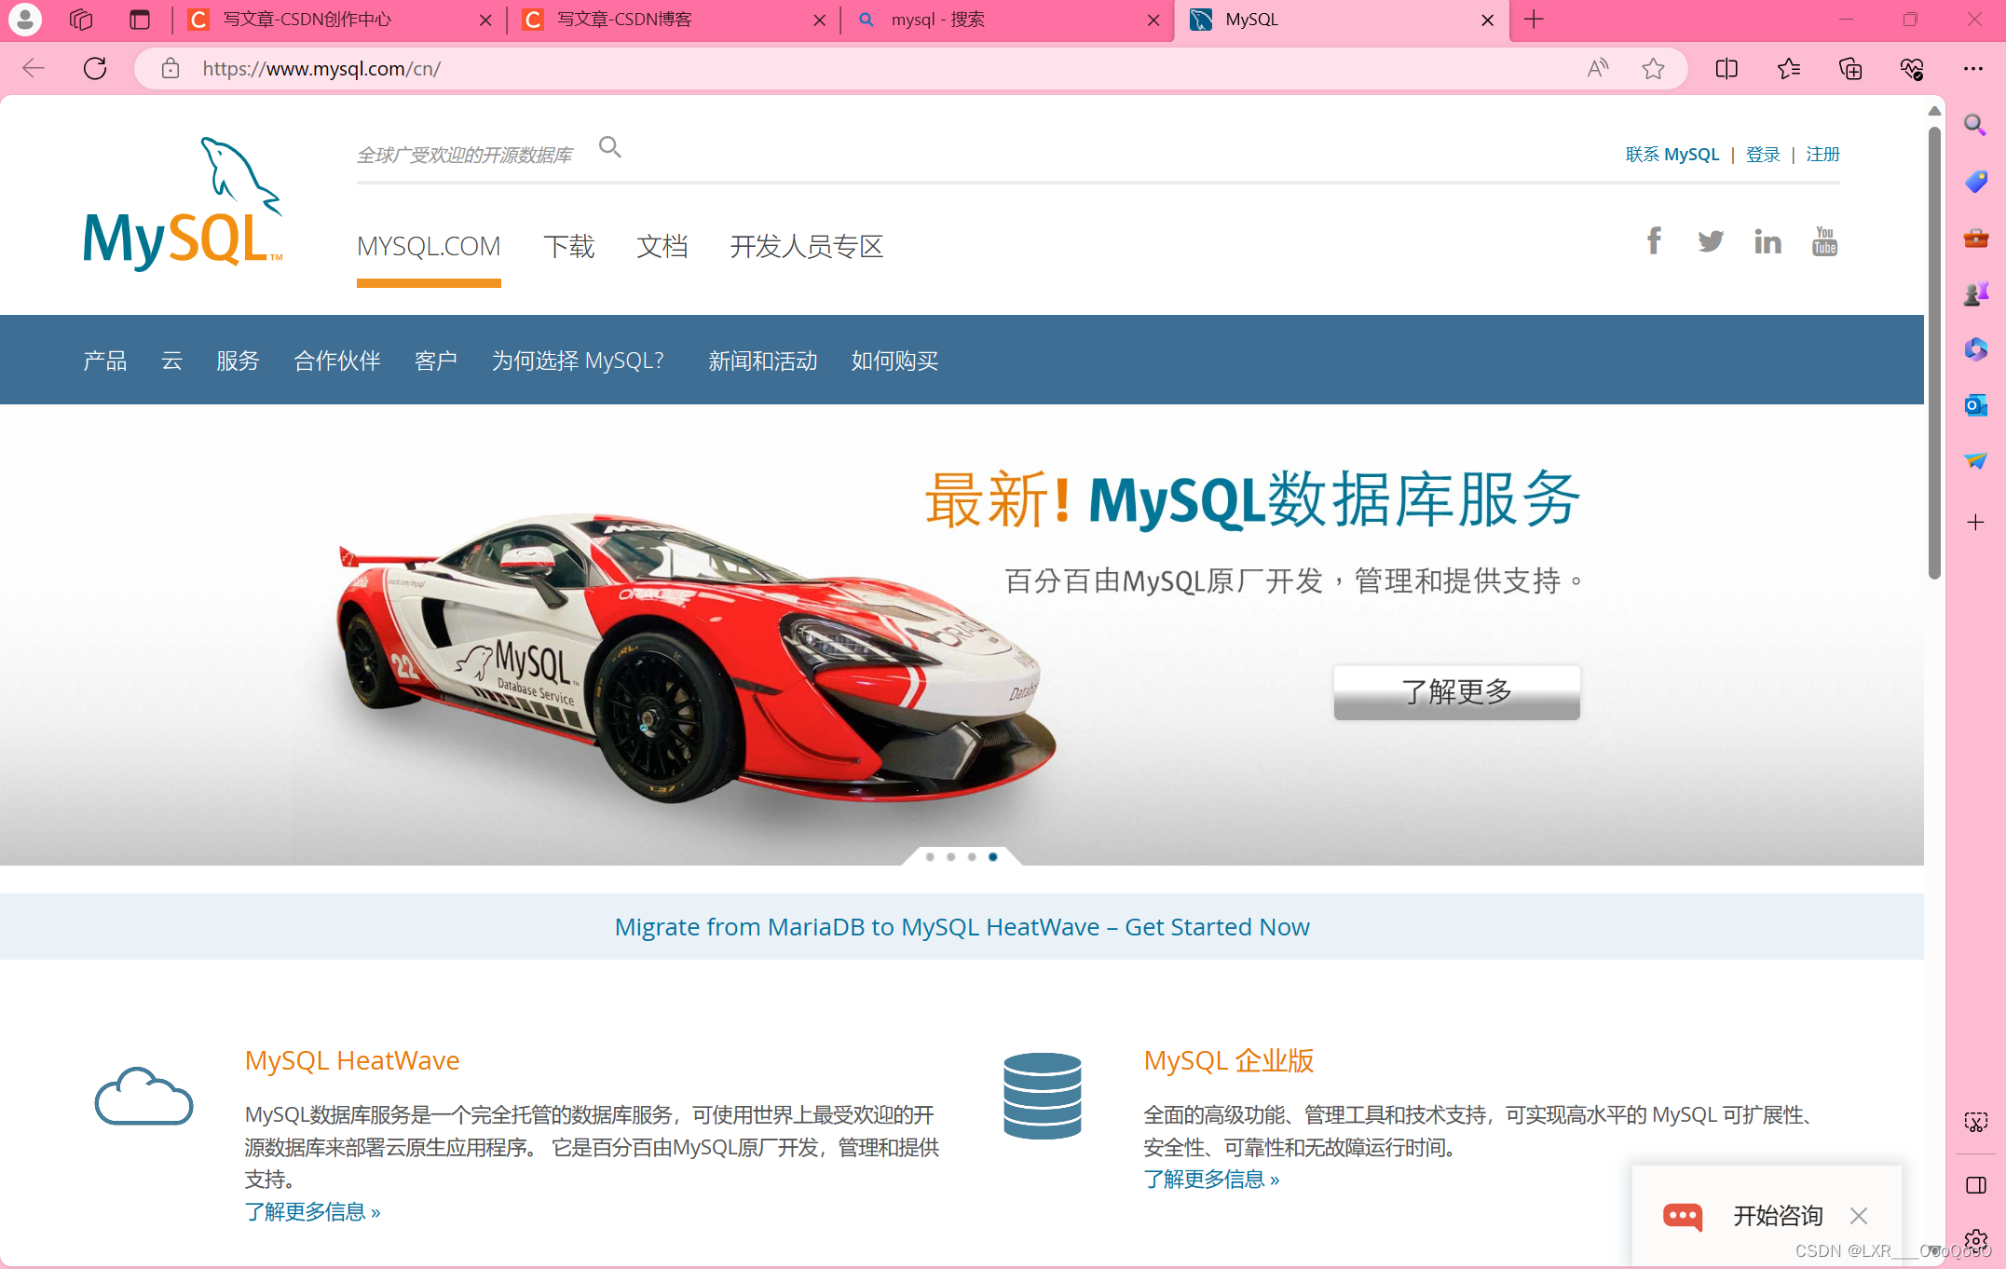Click inside the browser address bar
The height and width of the screenshot is (1269, 2006).
[x=559, y=68]
